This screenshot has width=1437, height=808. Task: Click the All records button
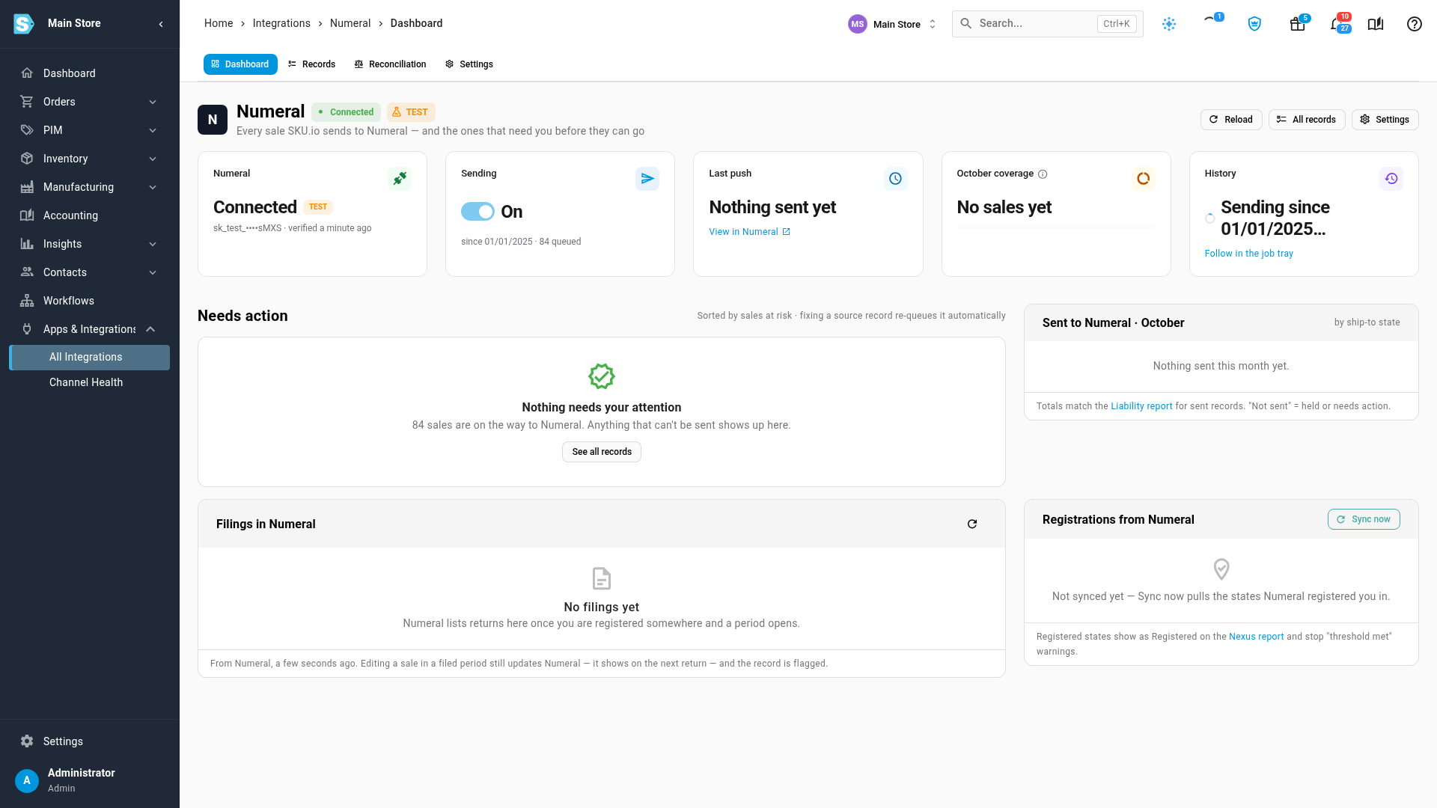pyautogui.click(x=1307, y=120)
